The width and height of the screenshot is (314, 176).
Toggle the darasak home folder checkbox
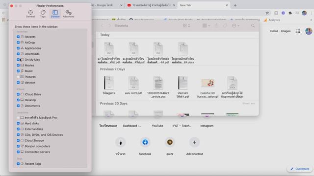(x=18, y=83)
